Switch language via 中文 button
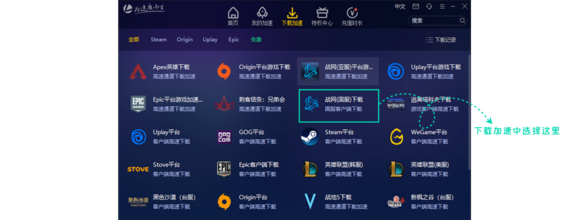This screenshot has height=220, width=588. coord(400,6)
